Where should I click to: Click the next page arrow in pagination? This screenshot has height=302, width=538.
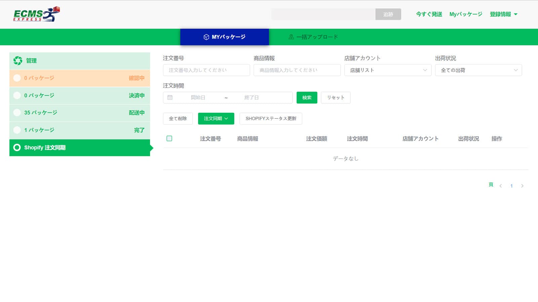pyautogui.click(x=522, y=186)
